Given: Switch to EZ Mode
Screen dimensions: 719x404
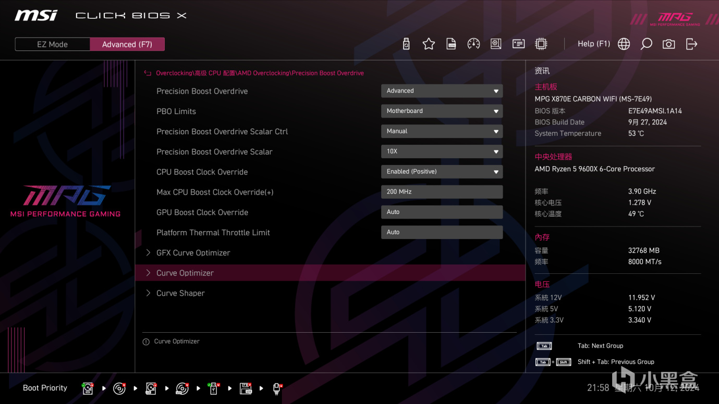Looking at the screenshot, I should pyautogui.click(x=52, y=44).
